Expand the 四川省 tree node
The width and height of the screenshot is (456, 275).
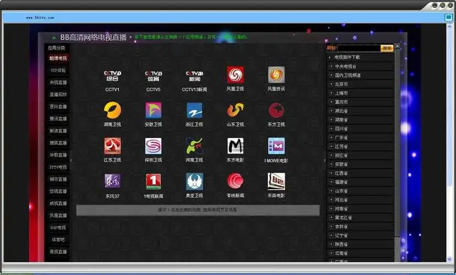coord(331,128)
